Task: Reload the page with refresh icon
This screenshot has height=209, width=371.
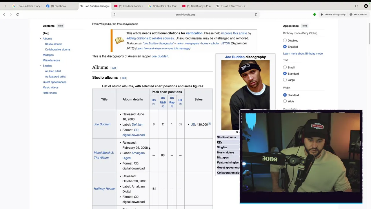Action: (x=17, y=15)
